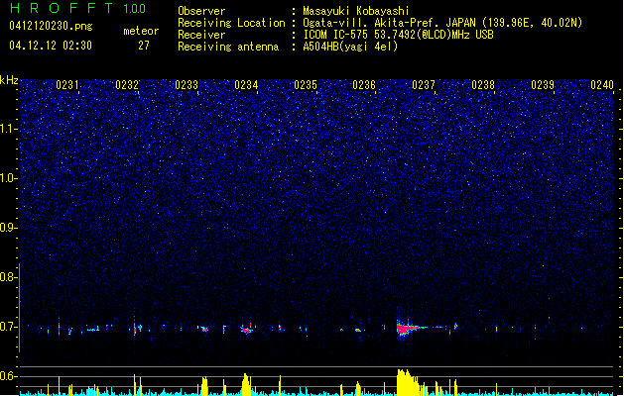The height and width of the screenshot is (396, 624).
Task: Click the 0.6 kHz axis label
Action: (x=8, y=376)
